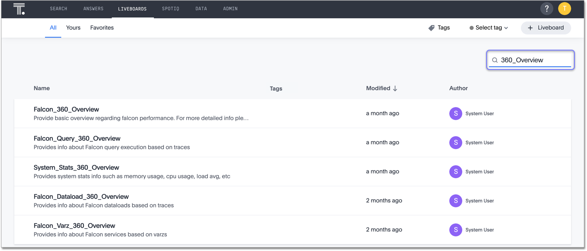Switch to the Yours tab
The image size is (587, 251).
pos(73,27)
